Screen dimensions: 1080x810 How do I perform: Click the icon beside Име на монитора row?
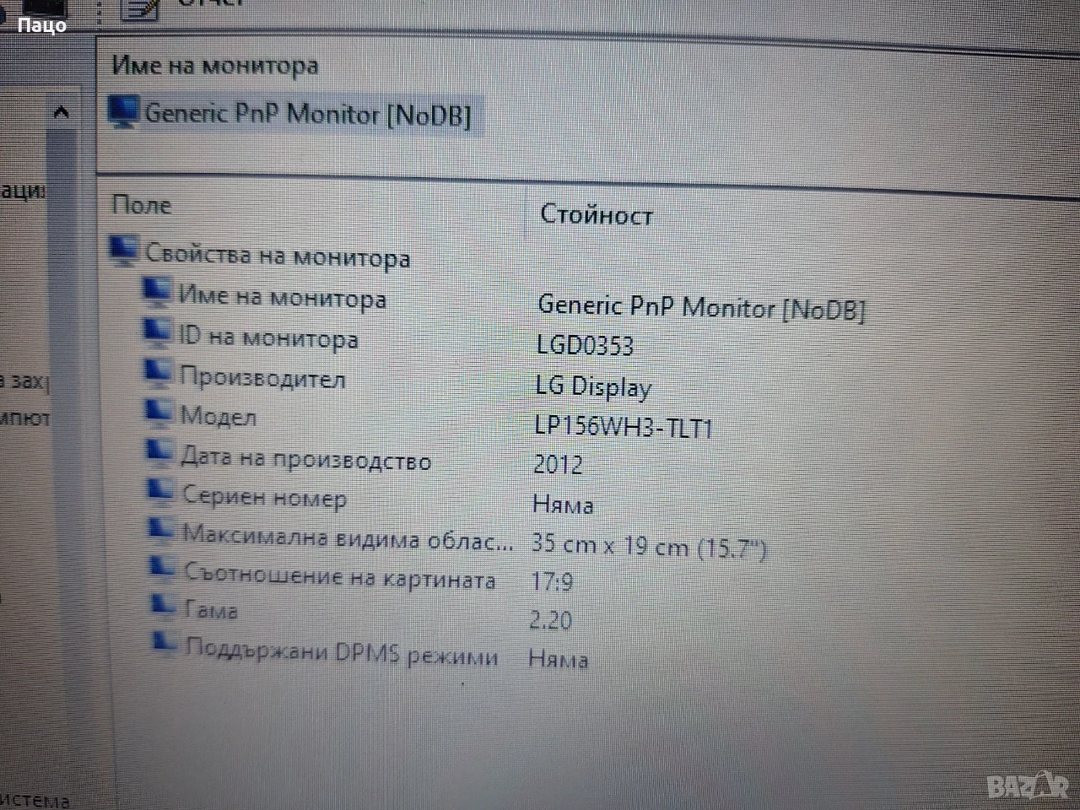157,291
